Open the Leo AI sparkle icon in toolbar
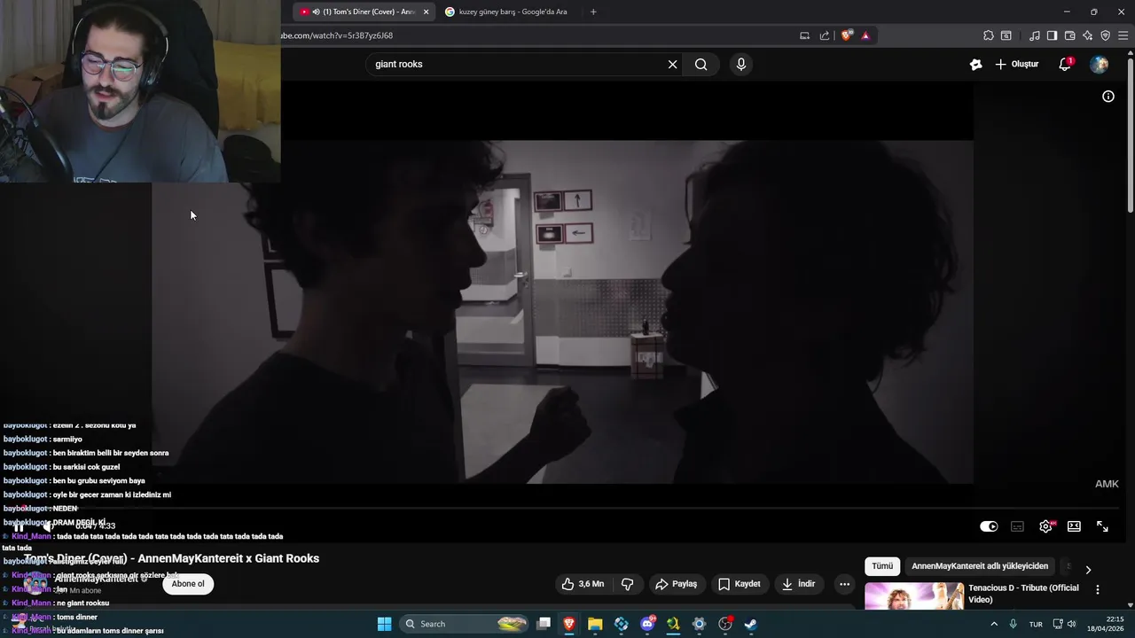The height and width of the screenshot is (638, 1135). [1087, 35]
